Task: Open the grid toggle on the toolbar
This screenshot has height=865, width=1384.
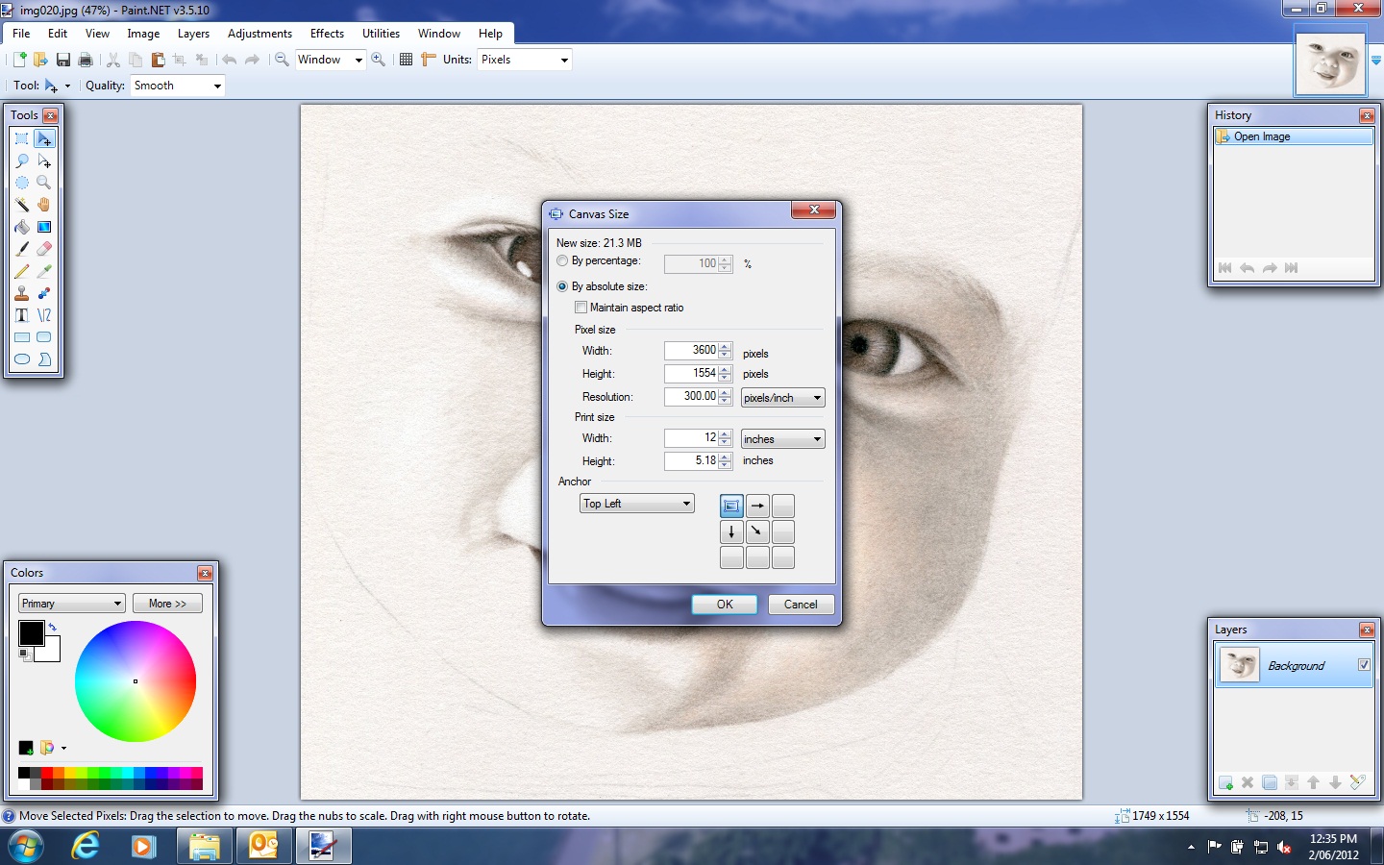Action: (x=406, y=59)
